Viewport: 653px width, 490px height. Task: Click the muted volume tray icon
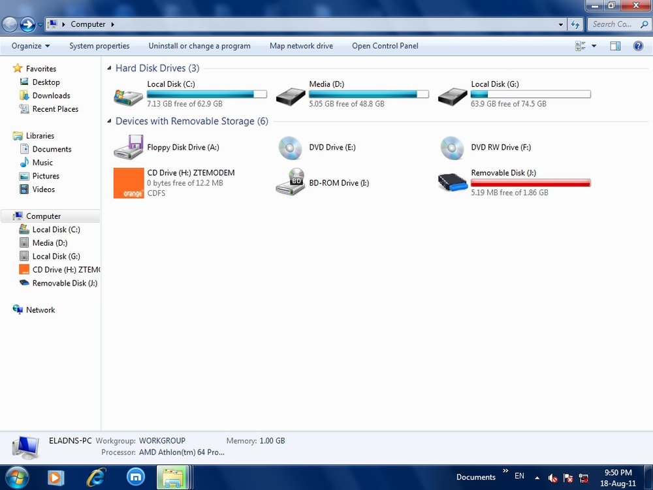552,478
